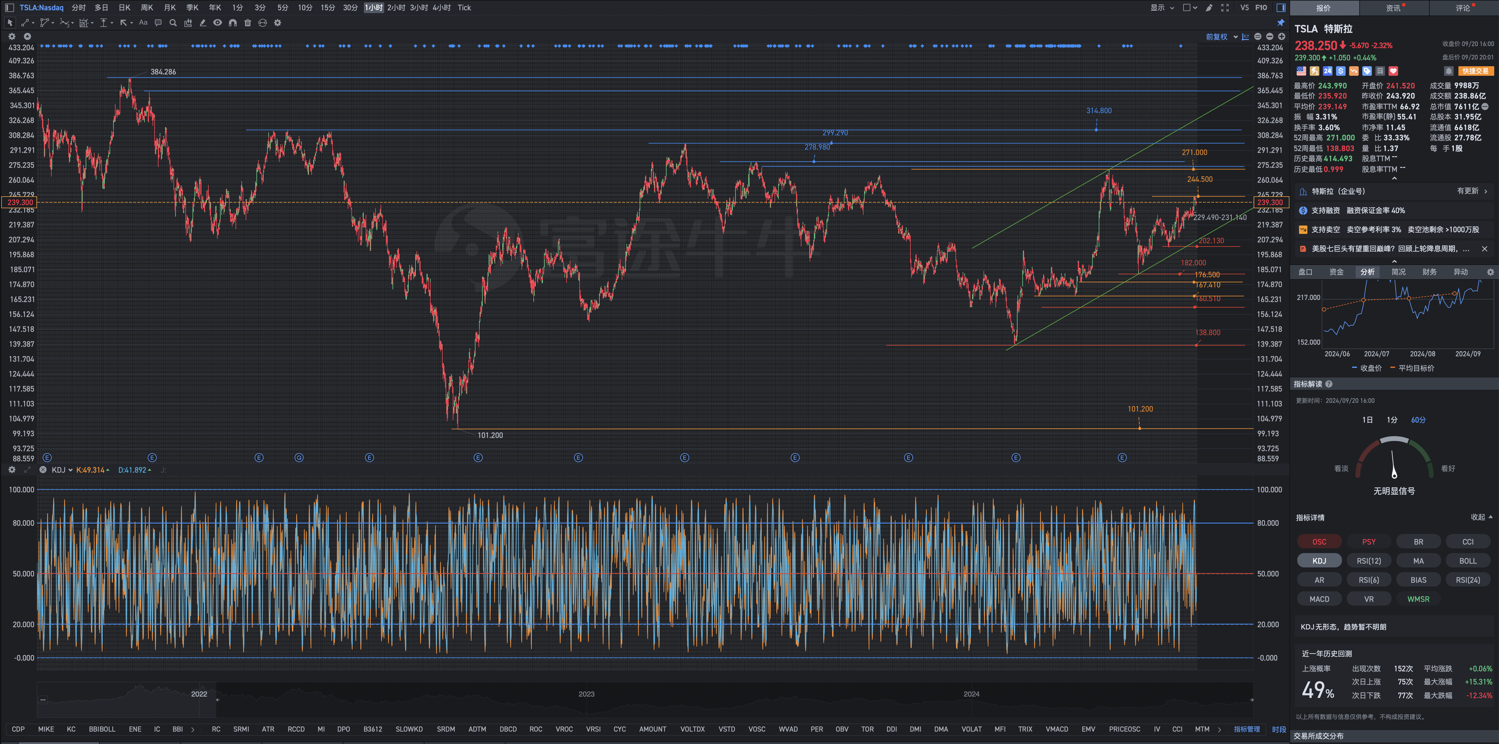
Task: Select the 日K daily timeframe
Action: (124, 7)
